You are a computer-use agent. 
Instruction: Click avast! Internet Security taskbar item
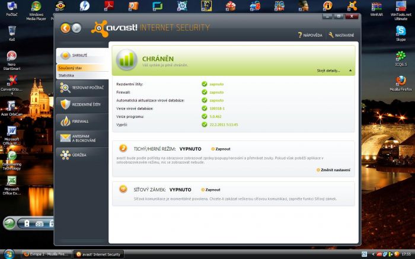pos(98,254)
